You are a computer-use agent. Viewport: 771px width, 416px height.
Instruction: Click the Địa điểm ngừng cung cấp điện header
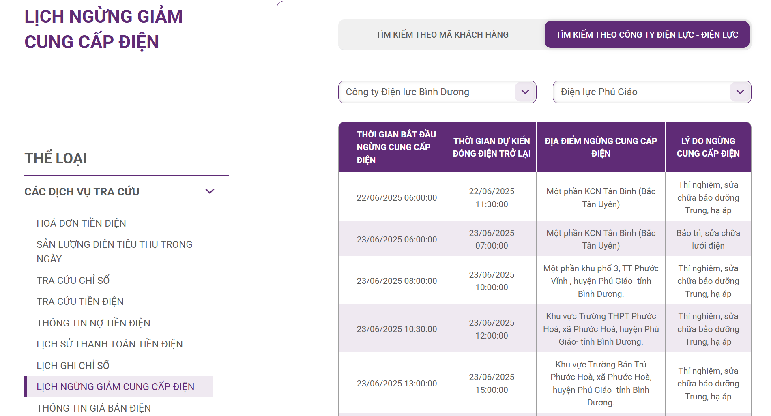[600, 147]
